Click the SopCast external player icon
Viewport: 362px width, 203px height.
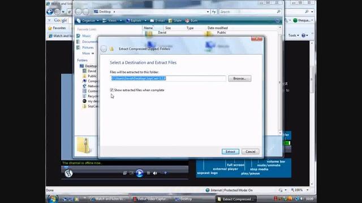pos(125,173)
